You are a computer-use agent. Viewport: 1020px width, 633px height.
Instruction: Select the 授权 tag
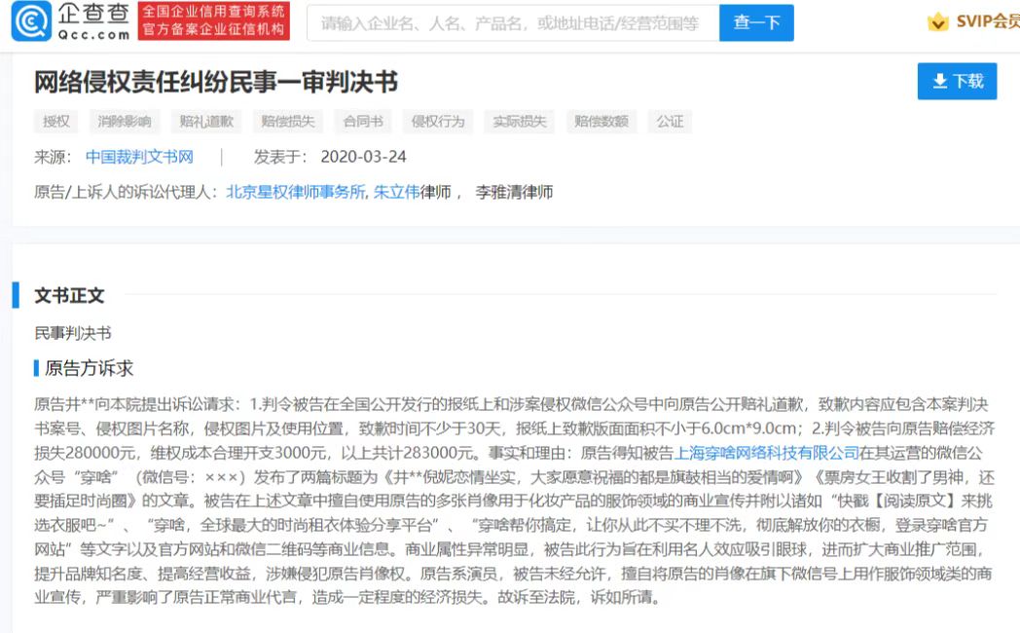[x=55, y=121]
